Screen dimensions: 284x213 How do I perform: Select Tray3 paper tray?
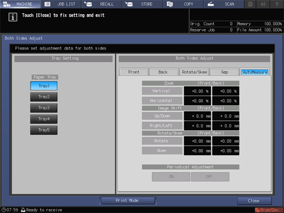point(44,108)
